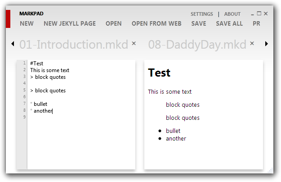Minimize the MarkPad window
Screen dimensions: 281x182
(x=253, y=14)
